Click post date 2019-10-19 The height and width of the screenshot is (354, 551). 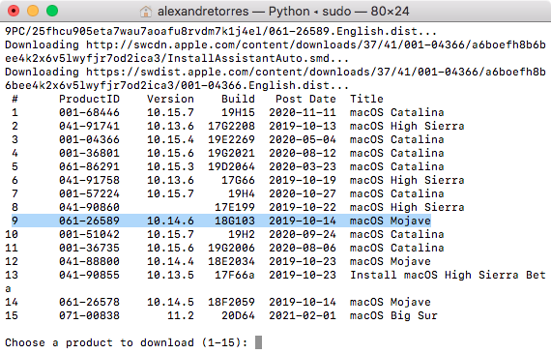[303, 180]
